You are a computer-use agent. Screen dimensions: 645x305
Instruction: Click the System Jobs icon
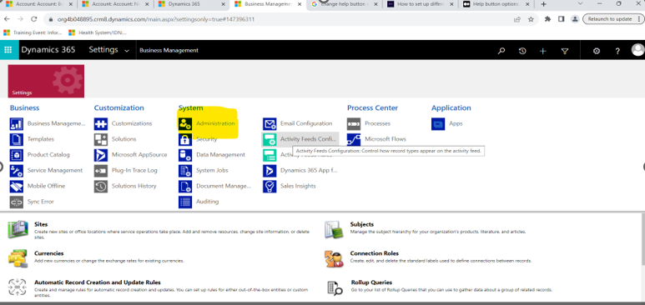coord(185,171)
